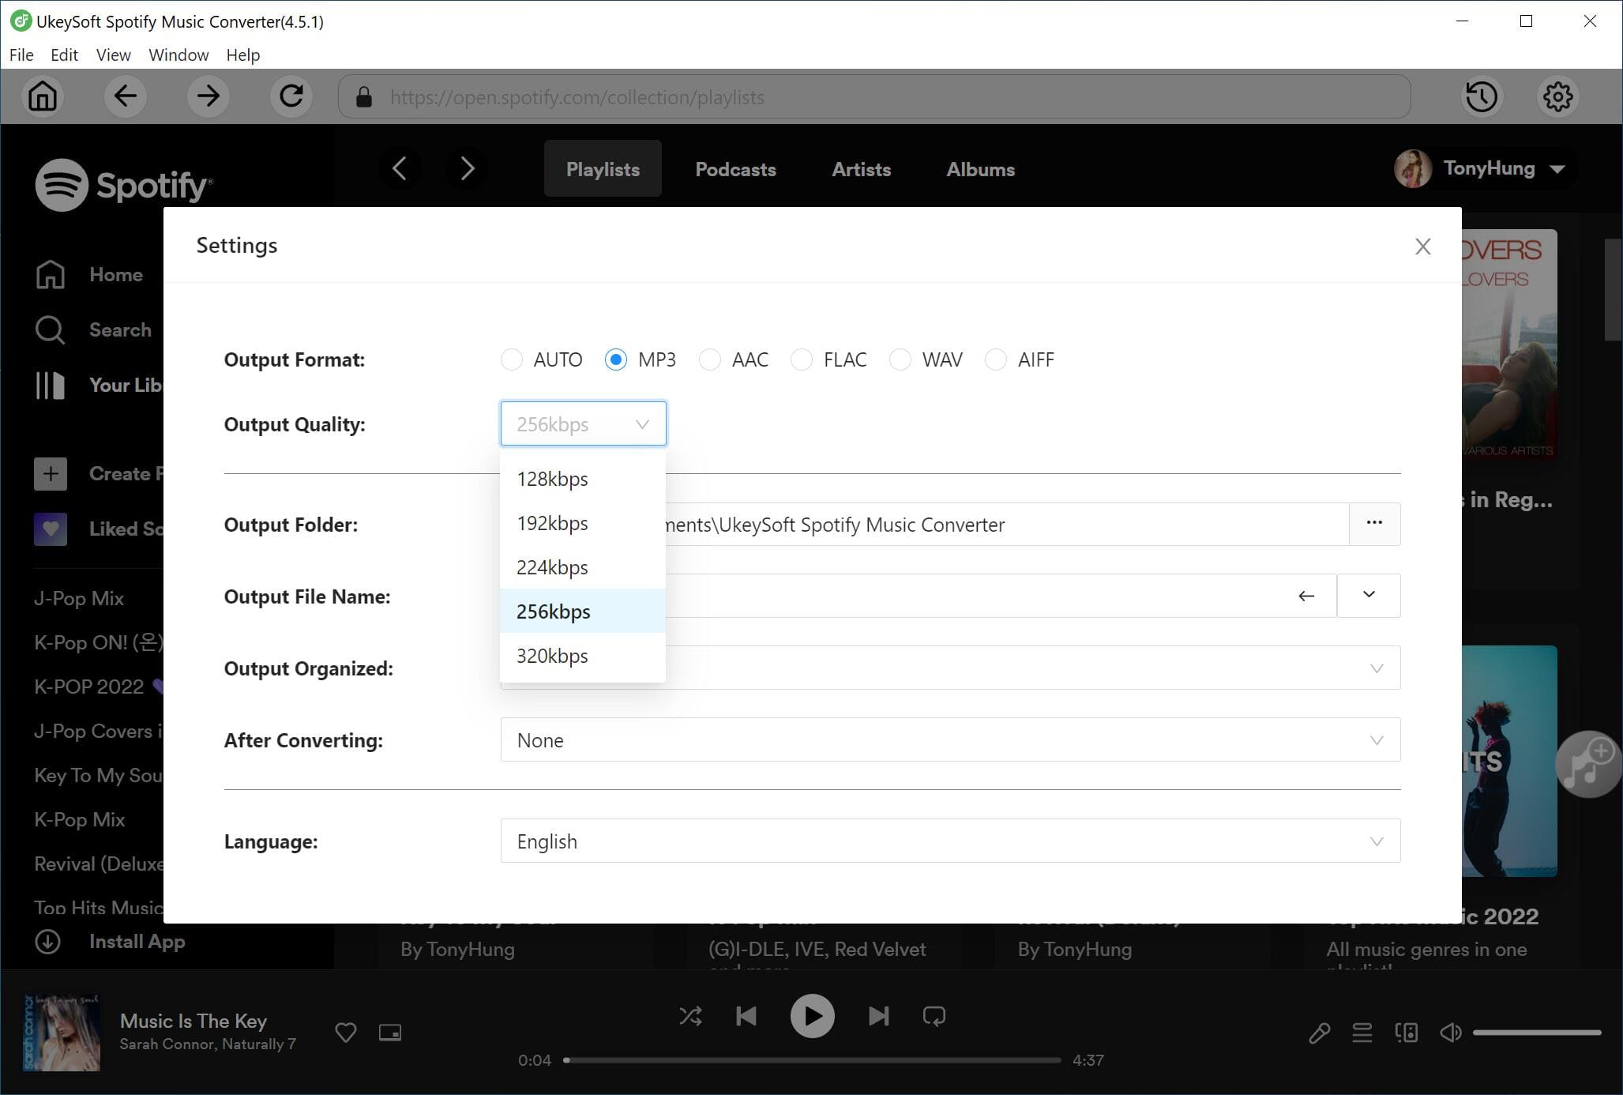Expand the After Converting dropdown
This screenshot has height=1095, width=1623.
[x=1375, y=739]
